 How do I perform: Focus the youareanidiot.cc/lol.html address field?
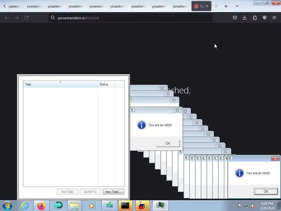(x=130, y=18)
